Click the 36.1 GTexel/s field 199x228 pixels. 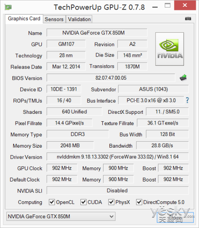click(x=163, y=123)
